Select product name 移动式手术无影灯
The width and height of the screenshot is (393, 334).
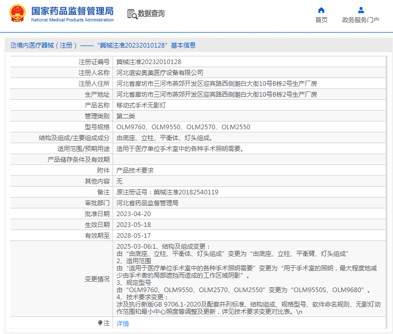(x=141, y=105)
